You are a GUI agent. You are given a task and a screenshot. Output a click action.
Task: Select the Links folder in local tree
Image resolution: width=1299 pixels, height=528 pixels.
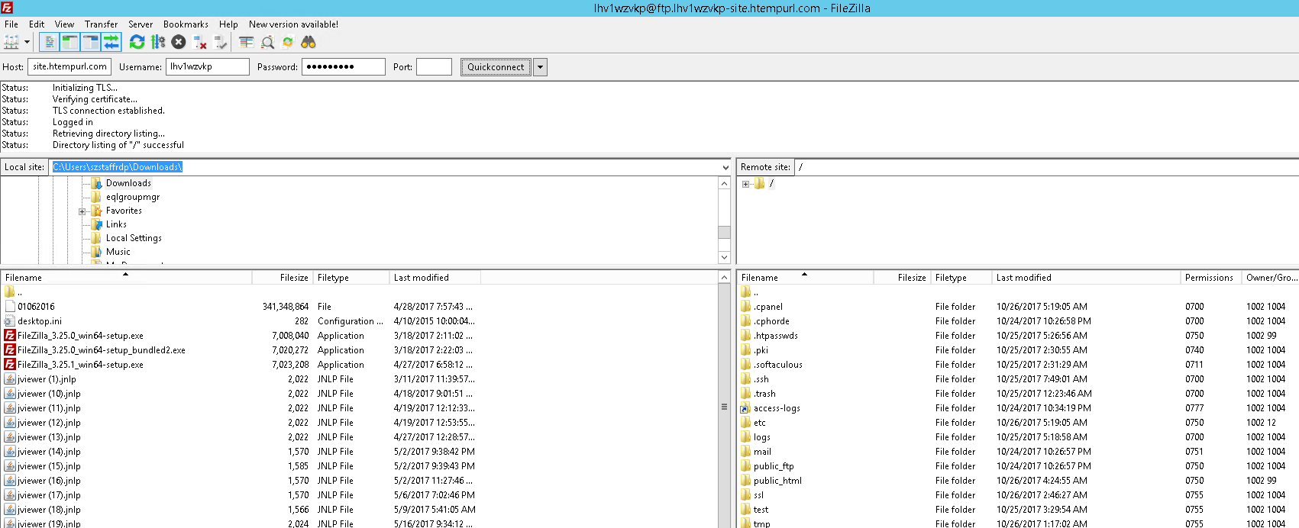click(116, 224)
